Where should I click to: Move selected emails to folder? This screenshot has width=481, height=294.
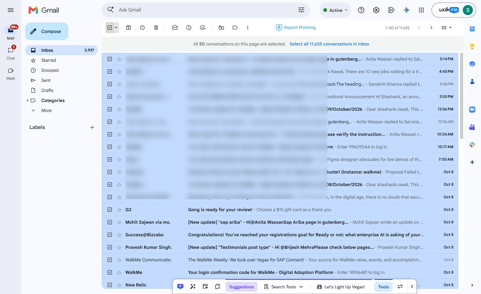coord(221,28)
